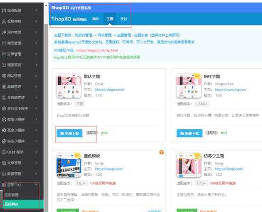This screenshot has height=212, width=262.
Task: Click the 网站管理 monitor icon
Action: tap(4, 76)
